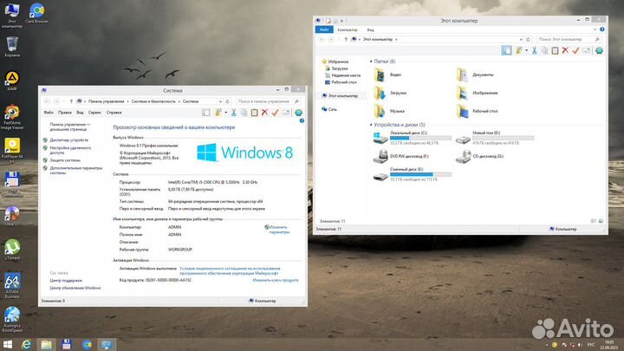Open the Видео folder
Viewport: 624px width, 351px height.
tap(388, 75)
